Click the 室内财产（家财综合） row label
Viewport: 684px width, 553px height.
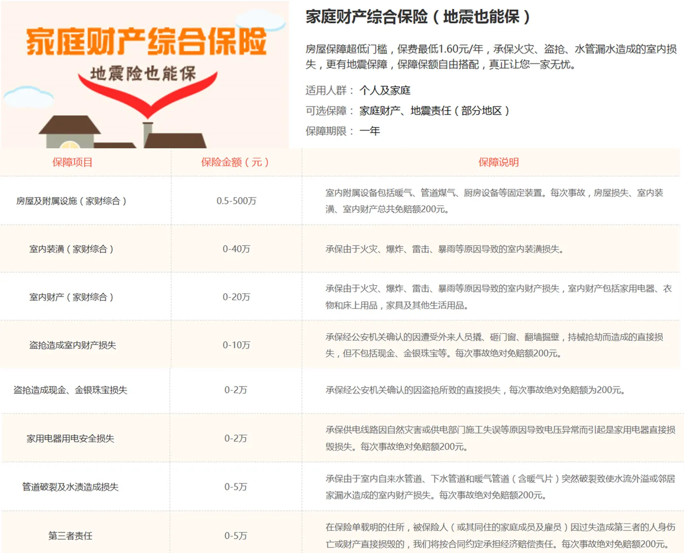pos(71,297)
